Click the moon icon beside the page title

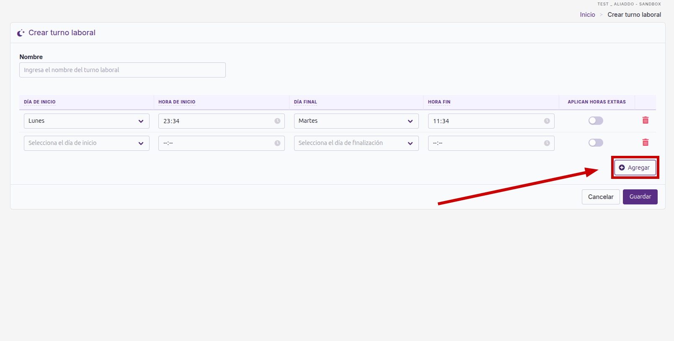coord(21,33)
